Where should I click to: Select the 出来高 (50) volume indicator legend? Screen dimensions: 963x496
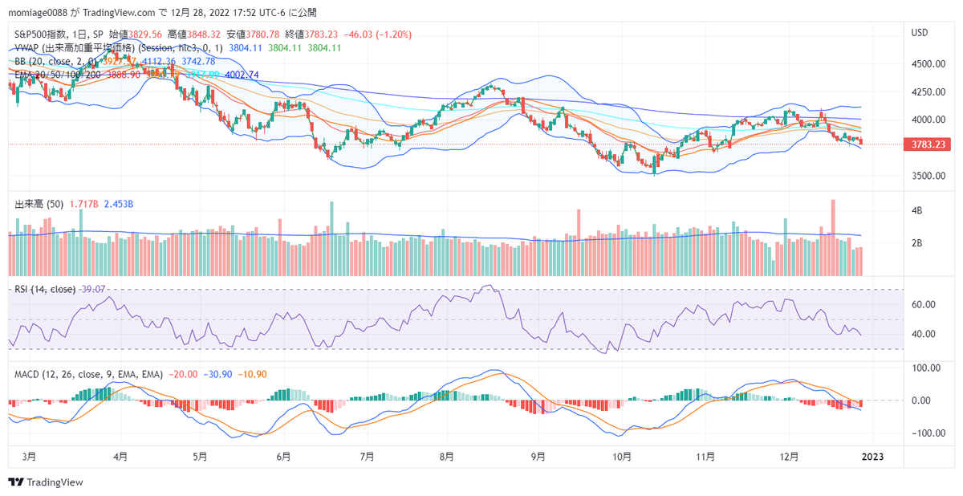coord(40,205)
